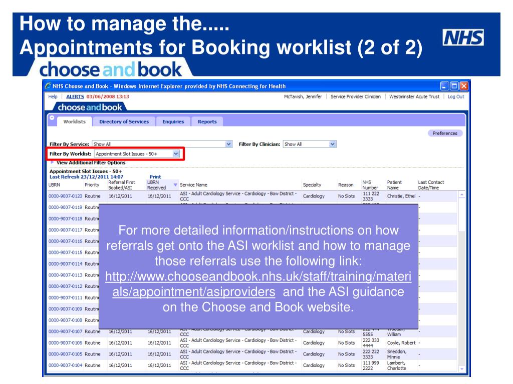Open referral 0000-9007-0109
The image size is (513, 384).
pos(65,309)
